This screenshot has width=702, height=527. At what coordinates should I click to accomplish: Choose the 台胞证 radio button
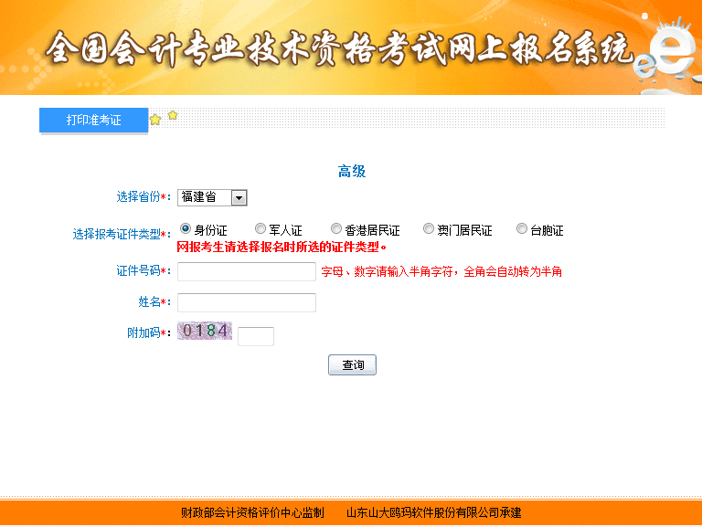click(522, 229)
